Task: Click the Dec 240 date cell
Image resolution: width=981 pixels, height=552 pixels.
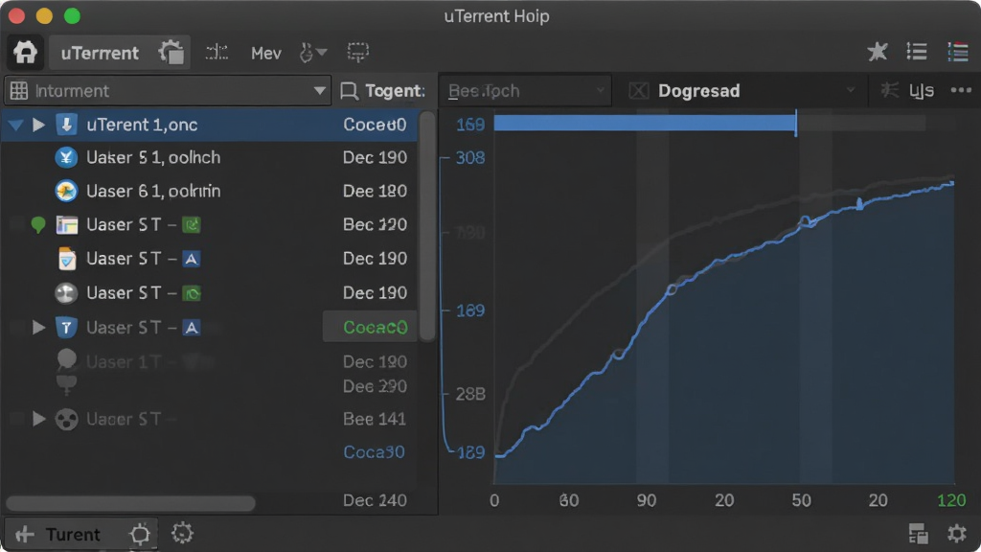Action: [375, 500]
